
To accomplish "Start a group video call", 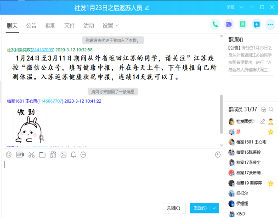I will 229,24.
